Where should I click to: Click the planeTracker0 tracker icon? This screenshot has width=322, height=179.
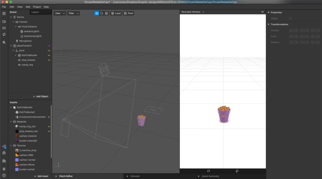pos(14,46)
